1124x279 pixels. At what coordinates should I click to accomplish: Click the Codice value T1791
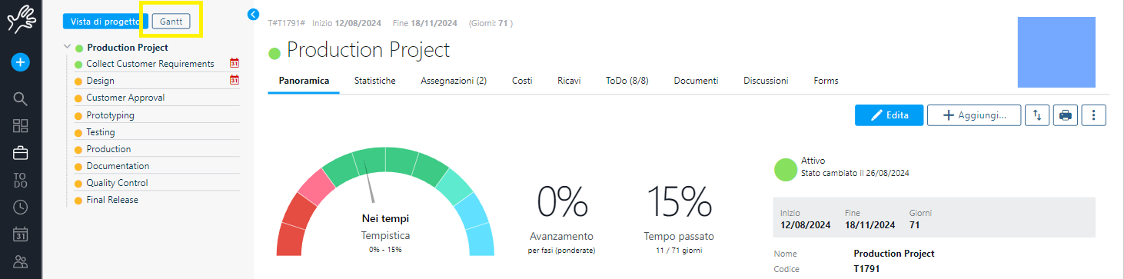click(x=866, y=269)
